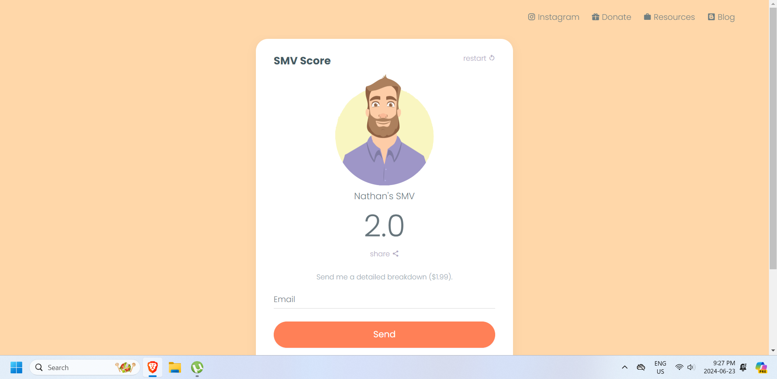
Task: Open the Instagram link in header
Action: 553,17
